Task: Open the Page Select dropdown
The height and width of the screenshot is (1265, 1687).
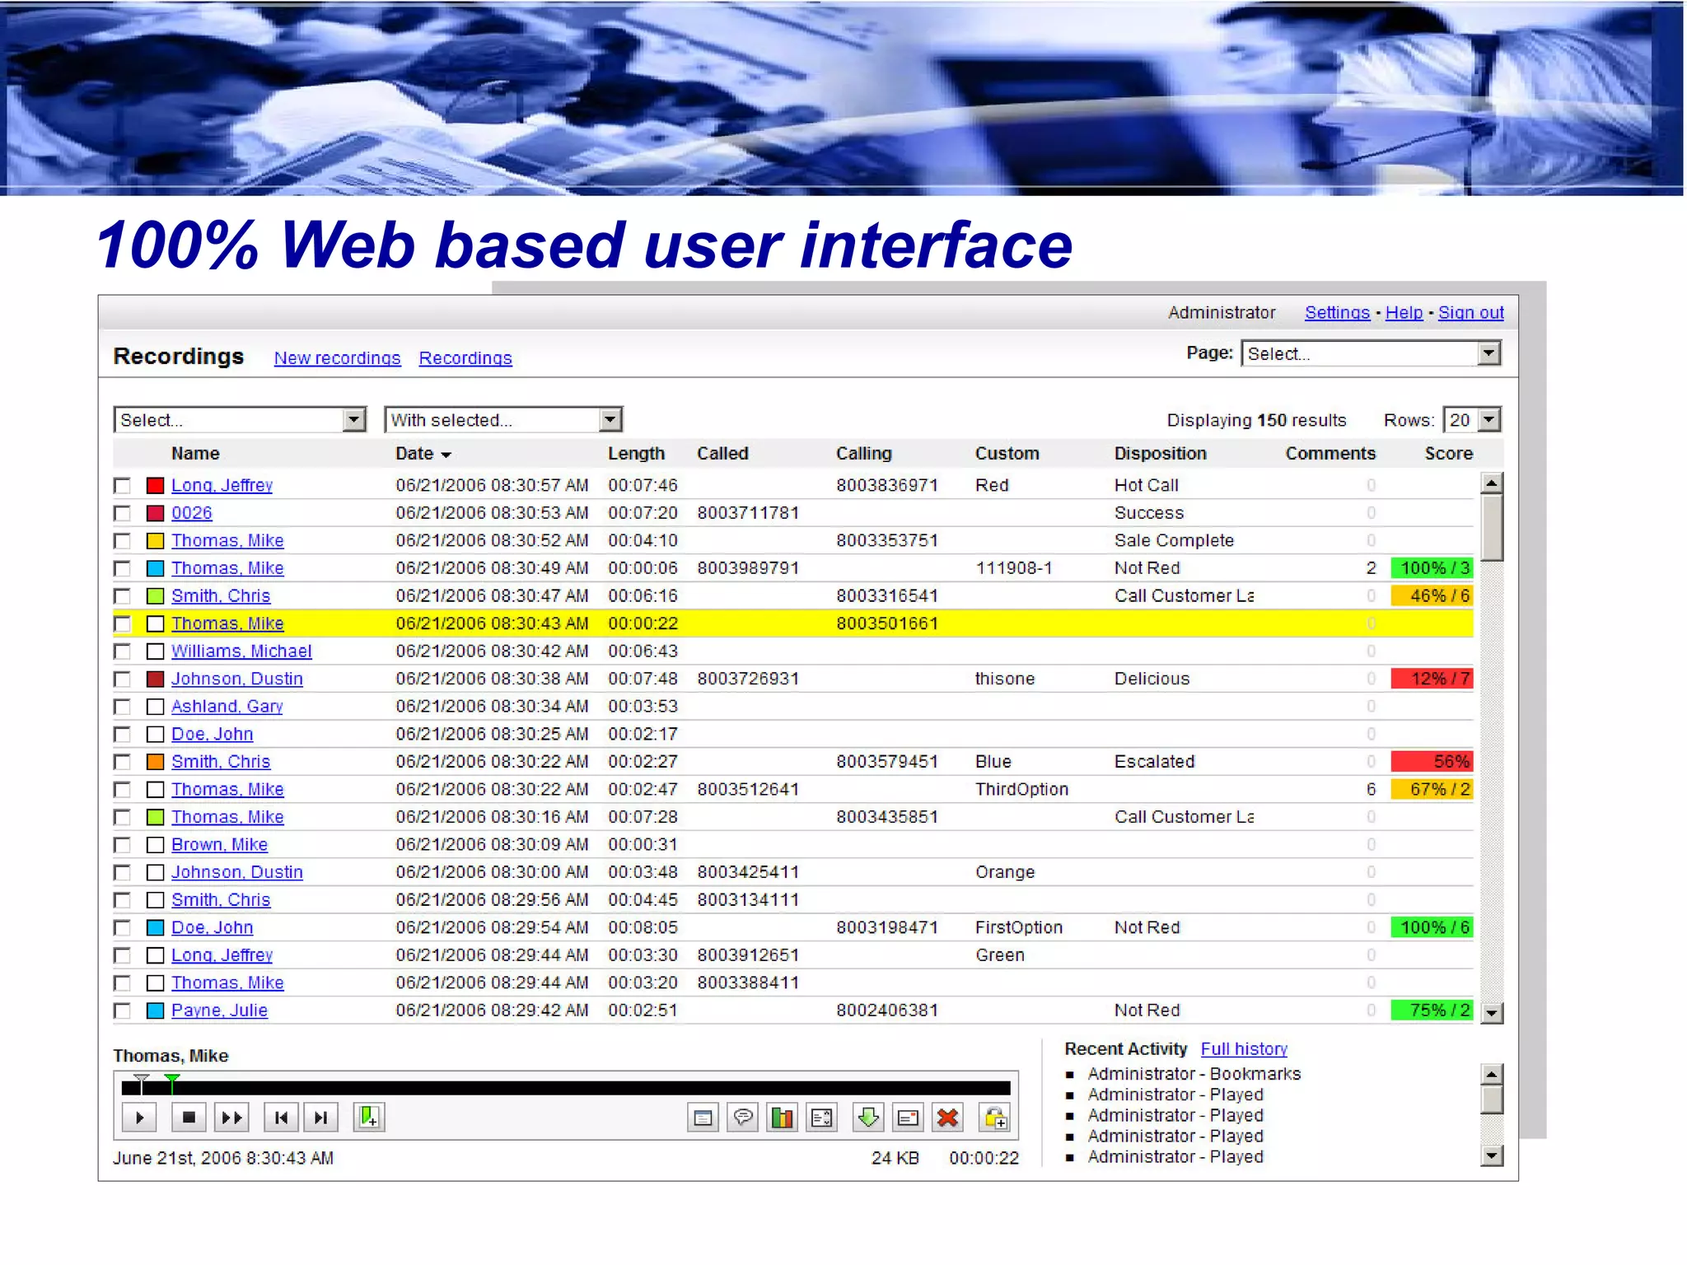Action: 1371,353
